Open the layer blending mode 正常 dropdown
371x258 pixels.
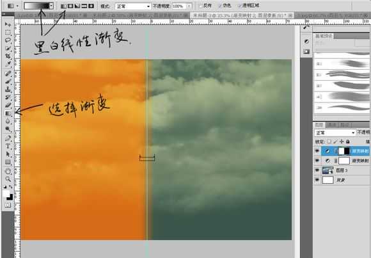click(x=335, y=133)
